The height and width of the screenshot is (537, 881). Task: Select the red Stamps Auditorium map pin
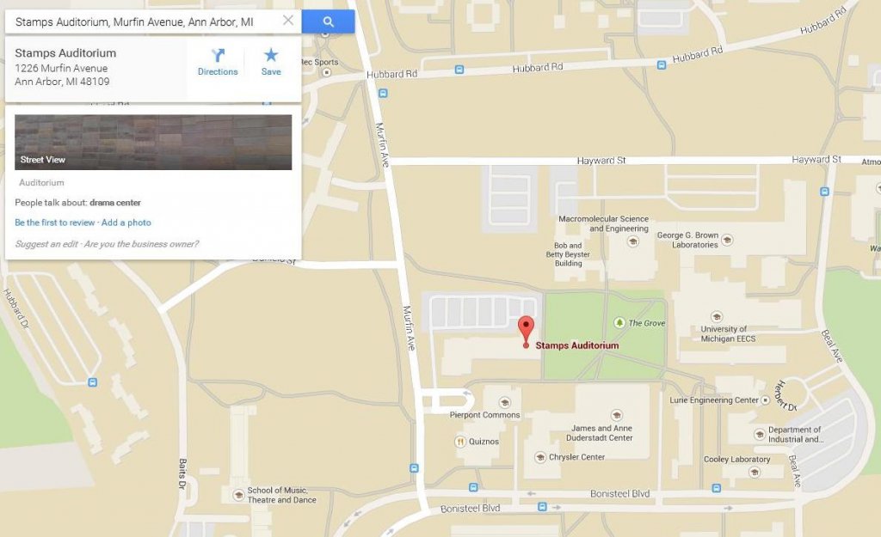[x=526, y=331]
